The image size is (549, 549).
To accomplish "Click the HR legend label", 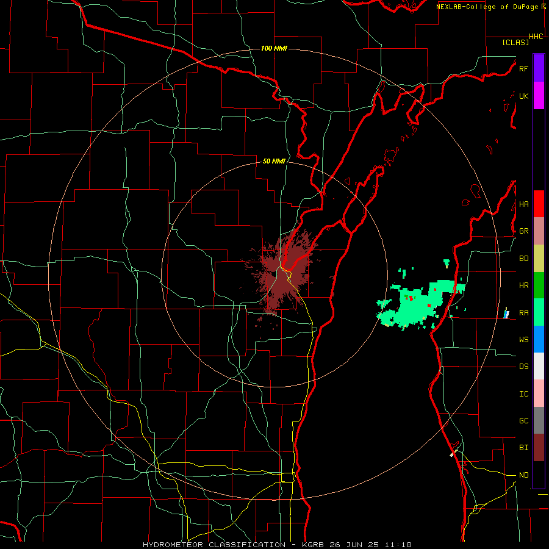I will click(523, 285).
